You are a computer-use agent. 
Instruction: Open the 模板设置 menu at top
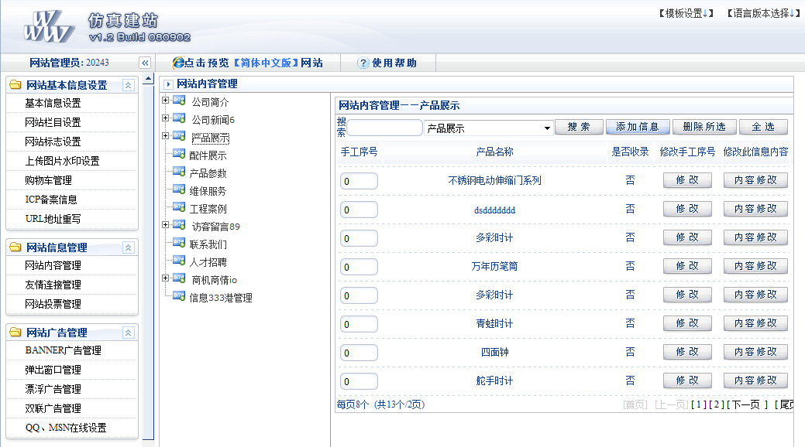click(x=686, y=13)
